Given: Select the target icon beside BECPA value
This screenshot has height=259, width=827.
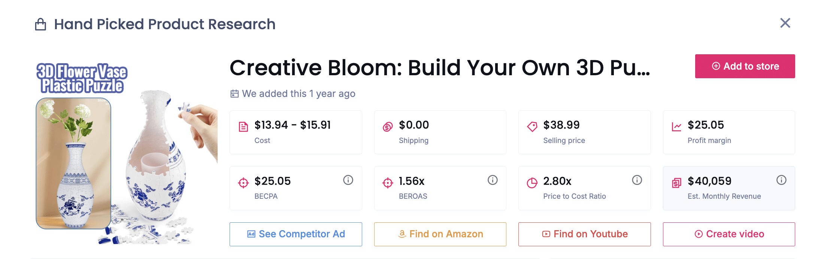Looking at the screenshot, I should click(243, 183).
